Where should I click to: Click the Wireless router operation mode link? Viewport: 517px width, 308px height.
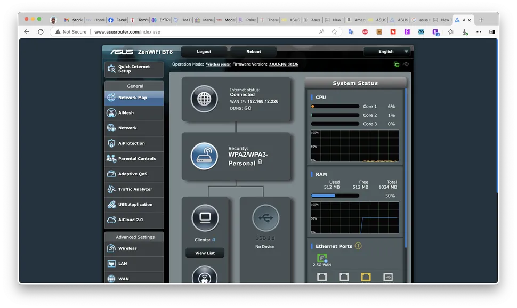click(219, 64)
